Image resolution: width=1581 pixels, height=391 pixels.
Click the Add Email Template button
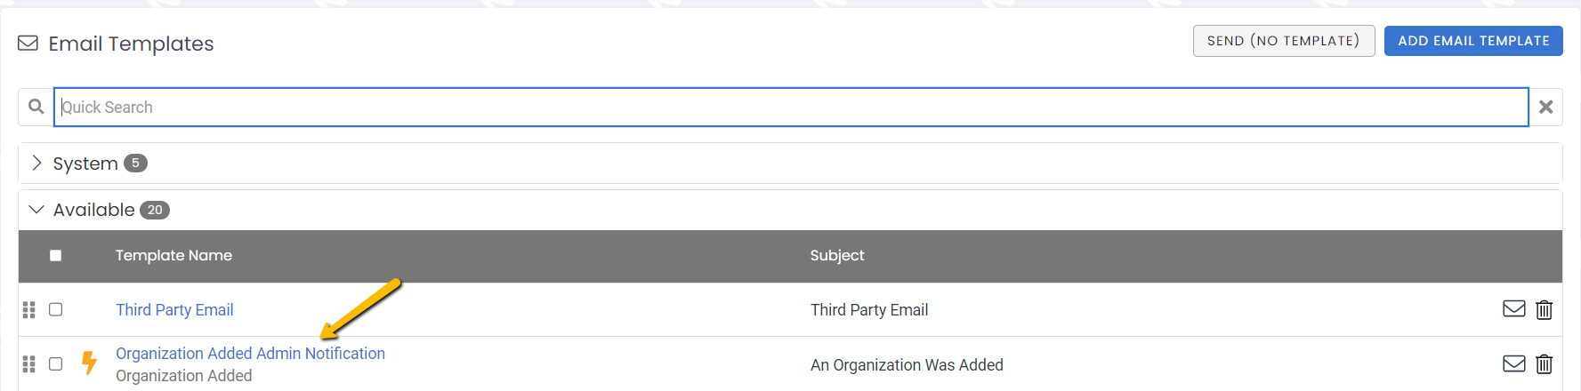click(1473, 41)
